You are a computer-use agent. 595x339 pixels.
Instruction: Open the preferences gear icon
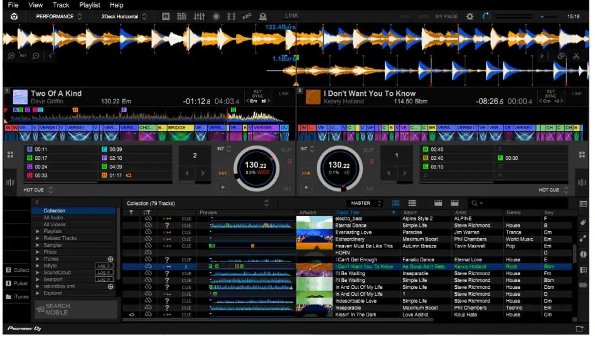pyautogui.click(x=469, y=16)
